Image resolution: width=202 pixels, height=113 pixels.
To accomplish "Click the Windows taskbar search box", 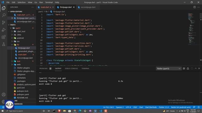I will pos(24,111).
